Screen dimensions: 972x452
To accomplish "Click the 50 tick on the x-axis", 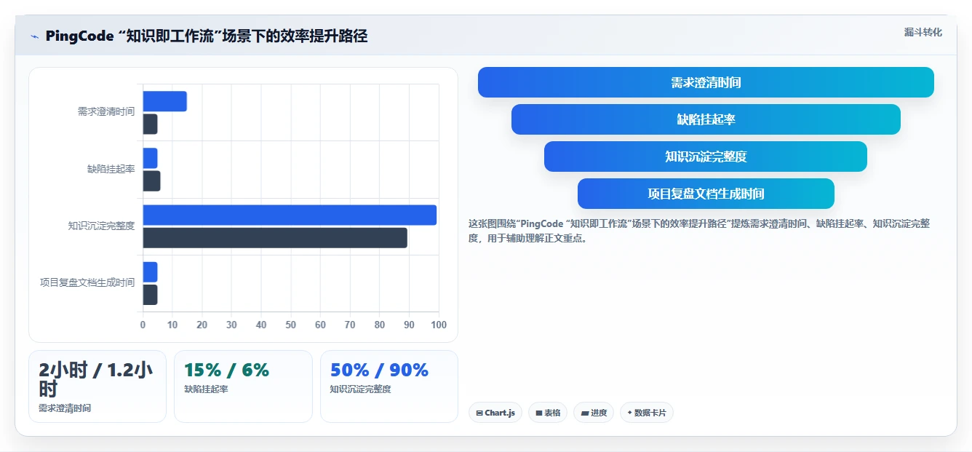I will point(291,325).
